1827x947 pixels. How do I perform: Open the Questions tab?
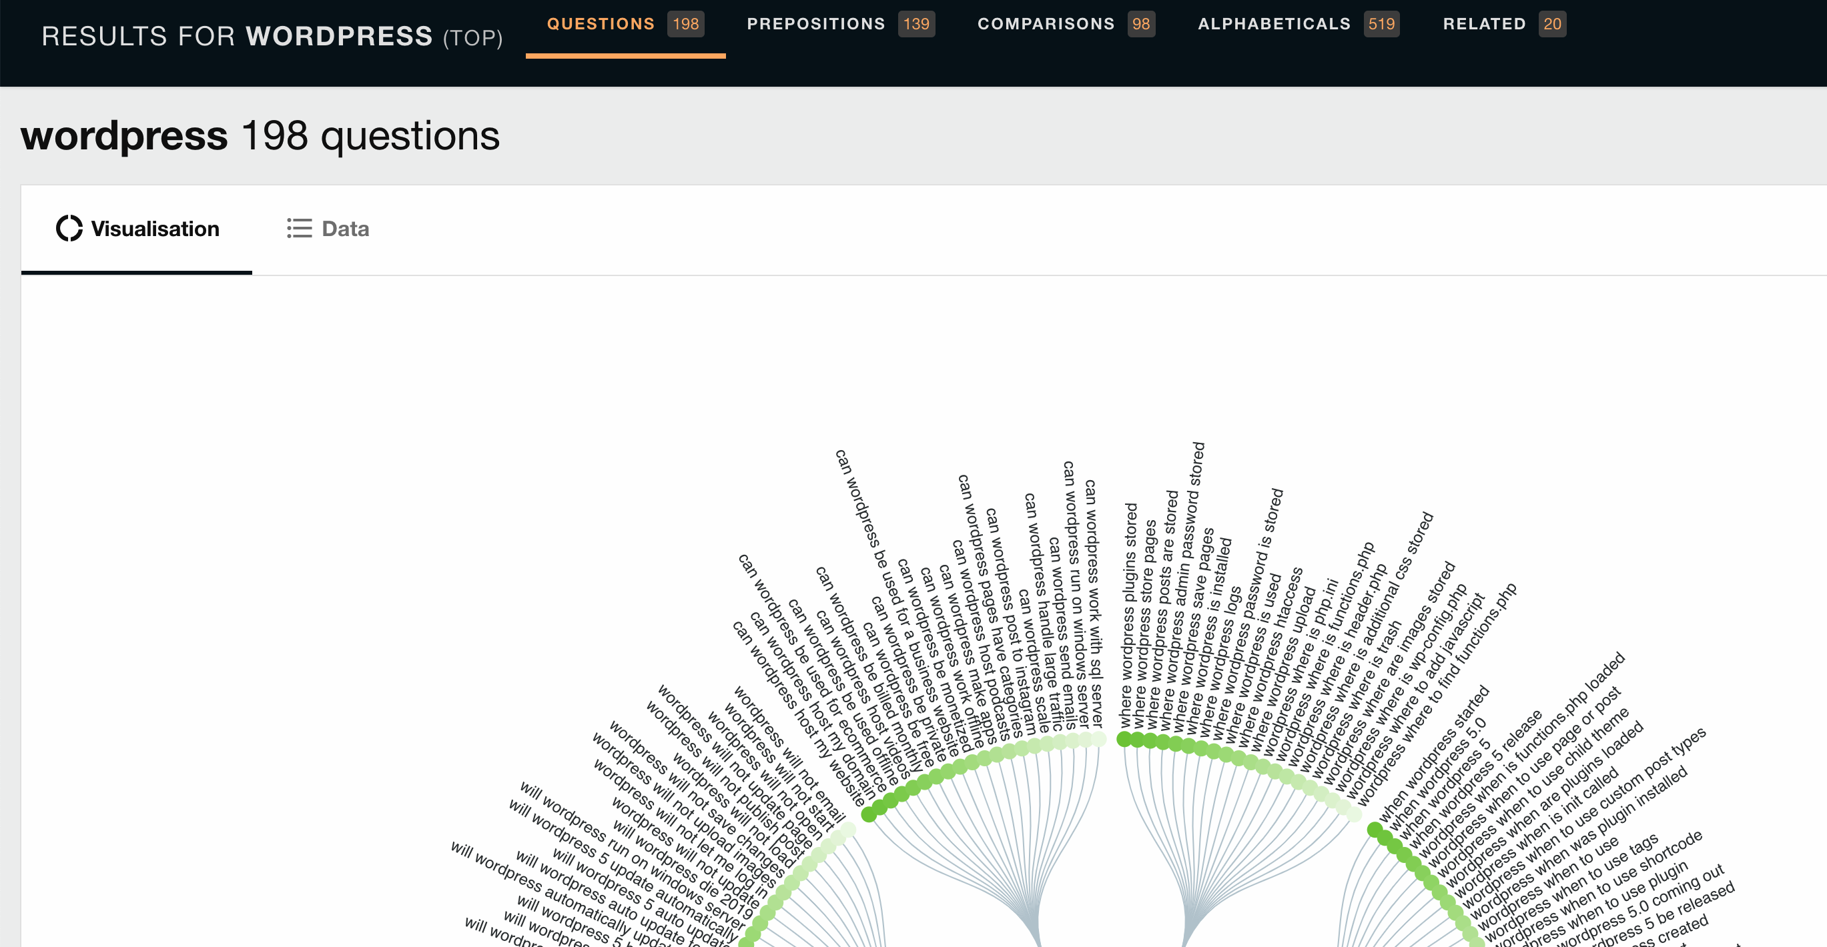(x=625, y=24)
